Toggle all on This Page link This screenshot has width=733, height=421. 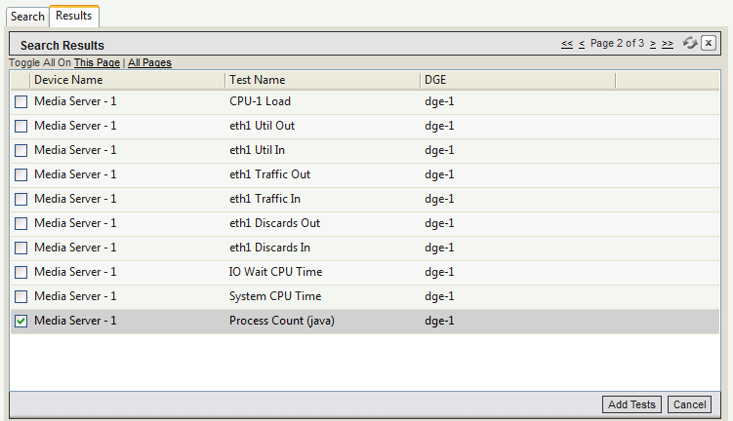[97, 63]
